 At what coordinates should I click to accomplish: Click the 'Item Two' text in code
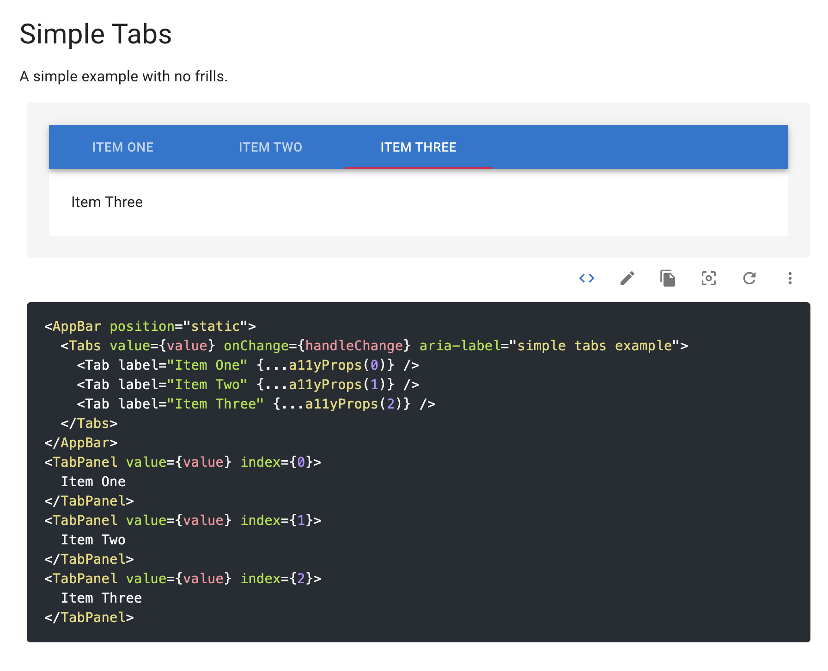(x=93, y=540)
